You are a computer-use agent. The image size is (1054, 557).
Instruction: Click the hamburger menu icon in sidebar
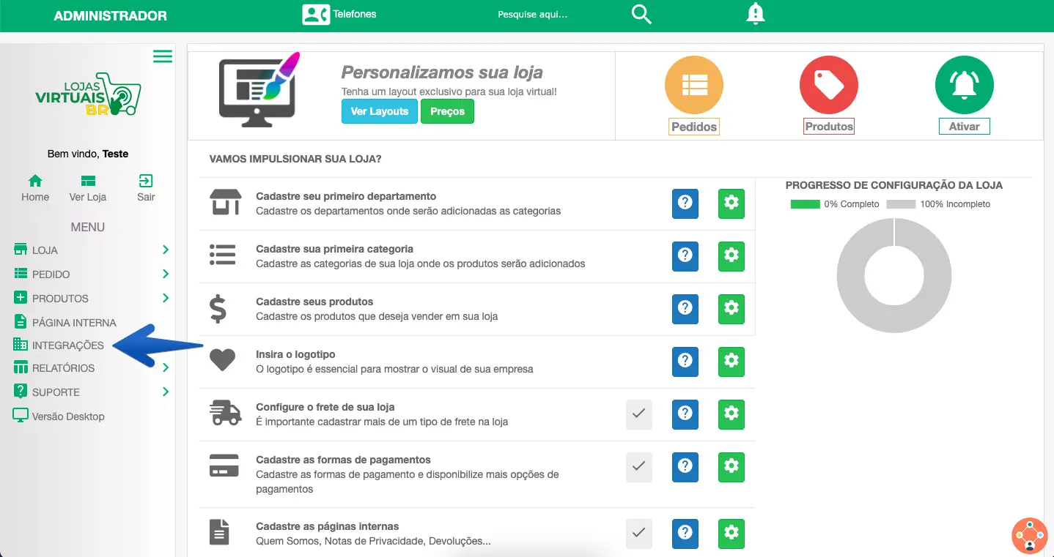pyautogui.click(x=163, y=56)
